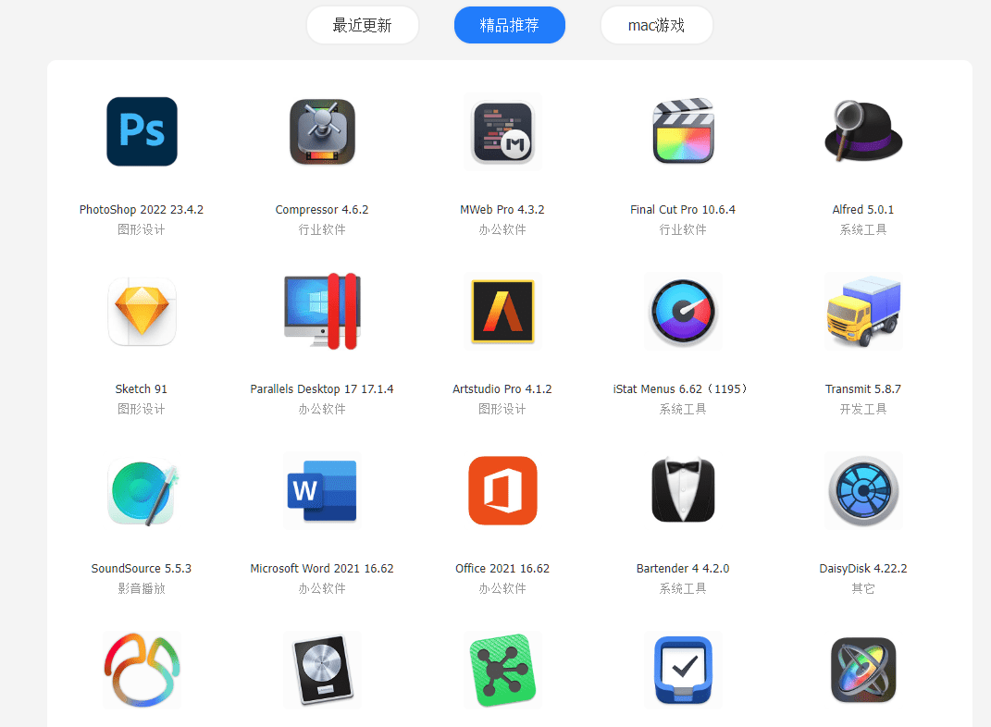This screenshot has width=991, height=727.
Task: Open the Photoshop Ps app icon
Action: pyautogui.click(x=142, y=131)
